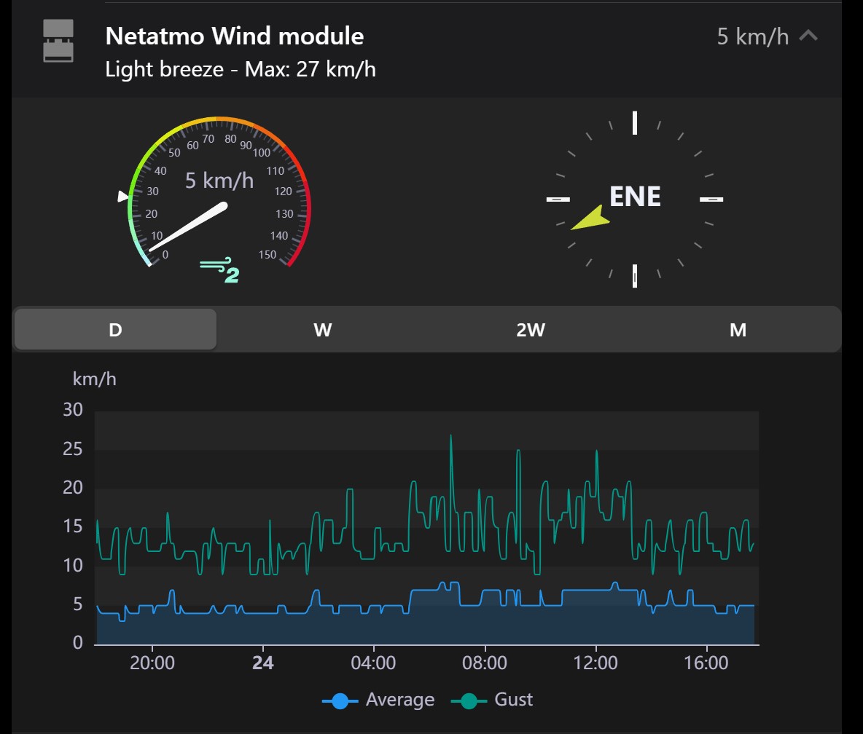Image resolution: width=863 pixels, height=734 pixels.
Task: Click the ENE compass direction label
Action: tap(635, 197)
